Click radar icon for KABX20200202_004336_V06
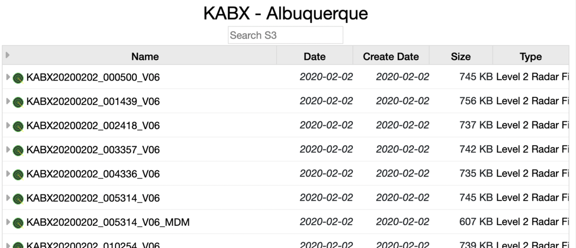 pos(19,174)
